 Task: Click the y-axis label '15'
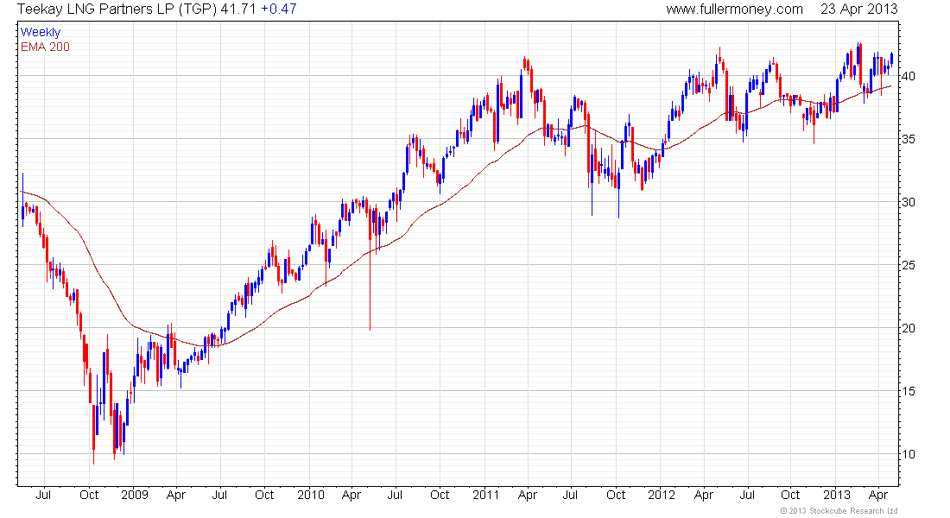pyautogui.click(x=909, y=391)
